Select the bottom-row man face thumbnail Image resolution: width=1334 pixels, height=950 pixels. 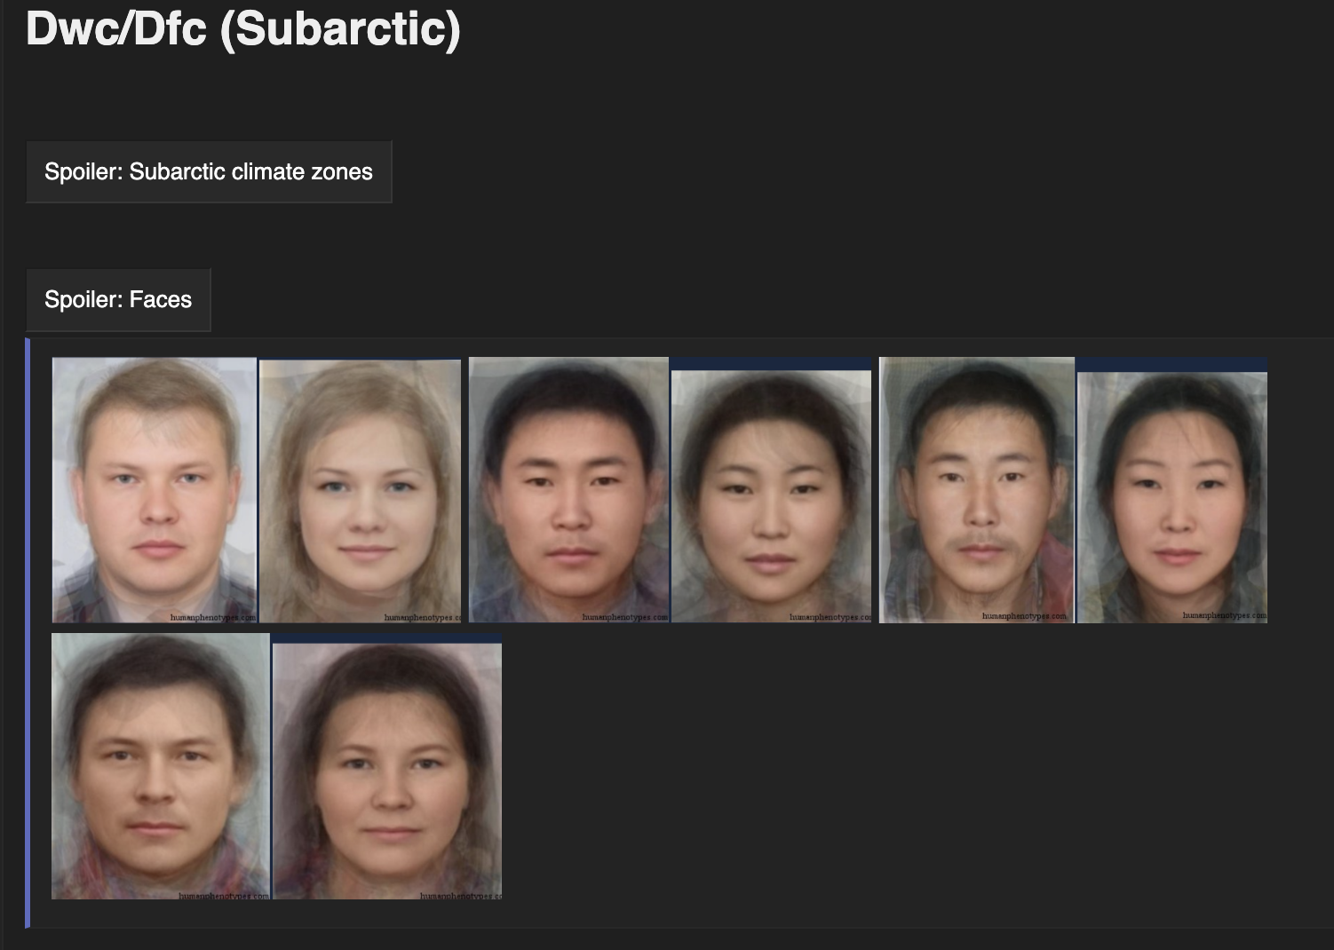pos(161,766)
